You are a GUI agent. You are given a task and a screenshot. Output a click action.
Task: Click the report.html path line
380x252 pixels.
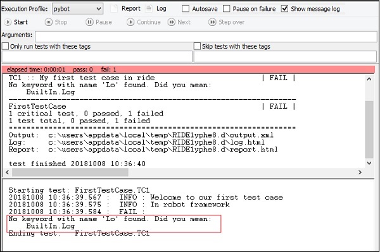(x=143, y=150)
